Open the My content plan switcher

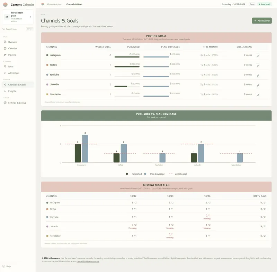click(18, 17)
